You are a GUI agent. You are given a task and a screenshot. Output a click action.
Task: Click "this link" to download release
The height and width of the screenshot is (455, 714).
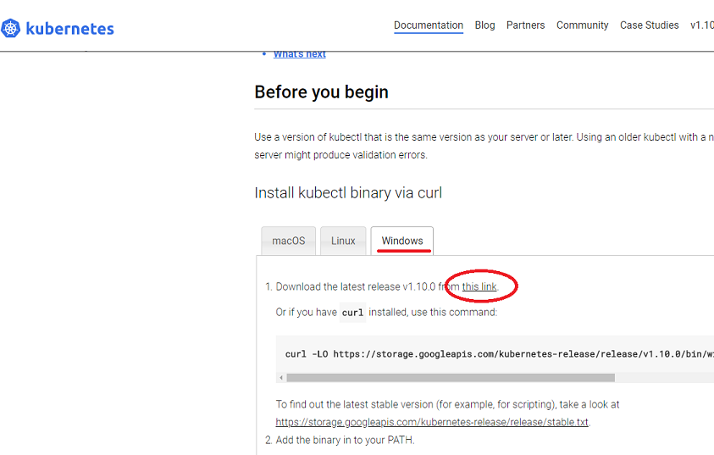point(479,287)
